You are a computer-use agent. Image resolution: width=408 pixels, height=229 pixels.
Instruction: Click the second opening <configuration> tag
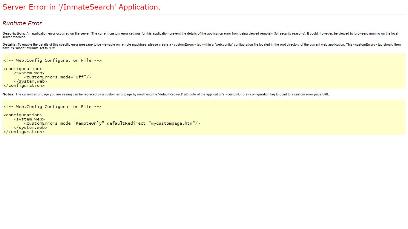(23, 115)
